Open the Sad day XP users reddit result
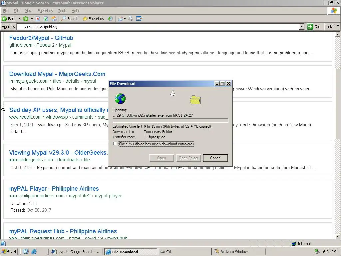 (x=59, y=110)
